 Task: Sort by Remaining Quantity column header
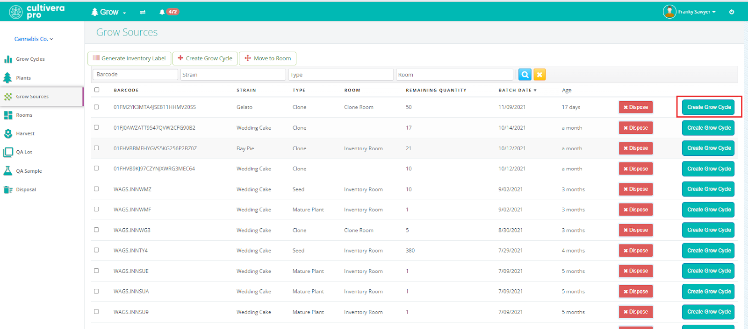point(436,90)
